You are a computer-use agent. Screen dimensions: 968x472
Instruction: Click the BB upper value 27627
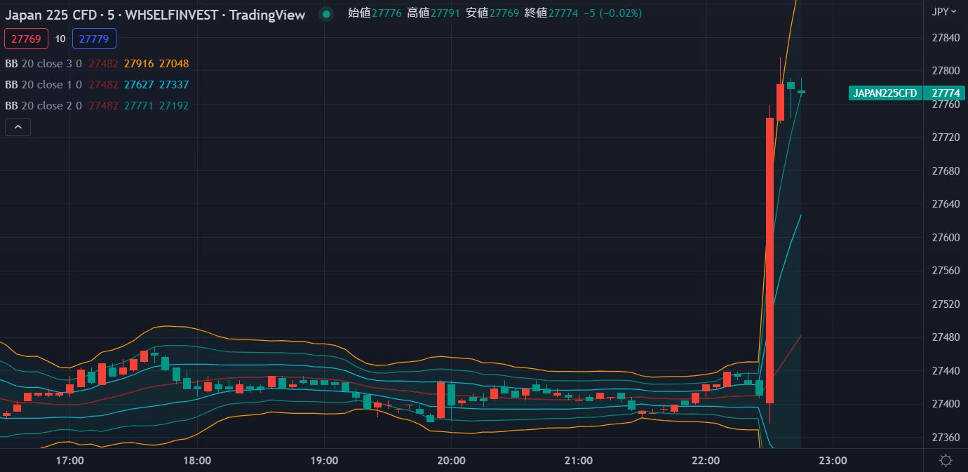point(139,84)
